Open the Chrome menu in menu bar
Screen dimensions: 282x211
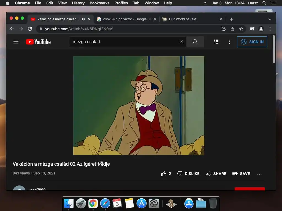click(22, 3)
